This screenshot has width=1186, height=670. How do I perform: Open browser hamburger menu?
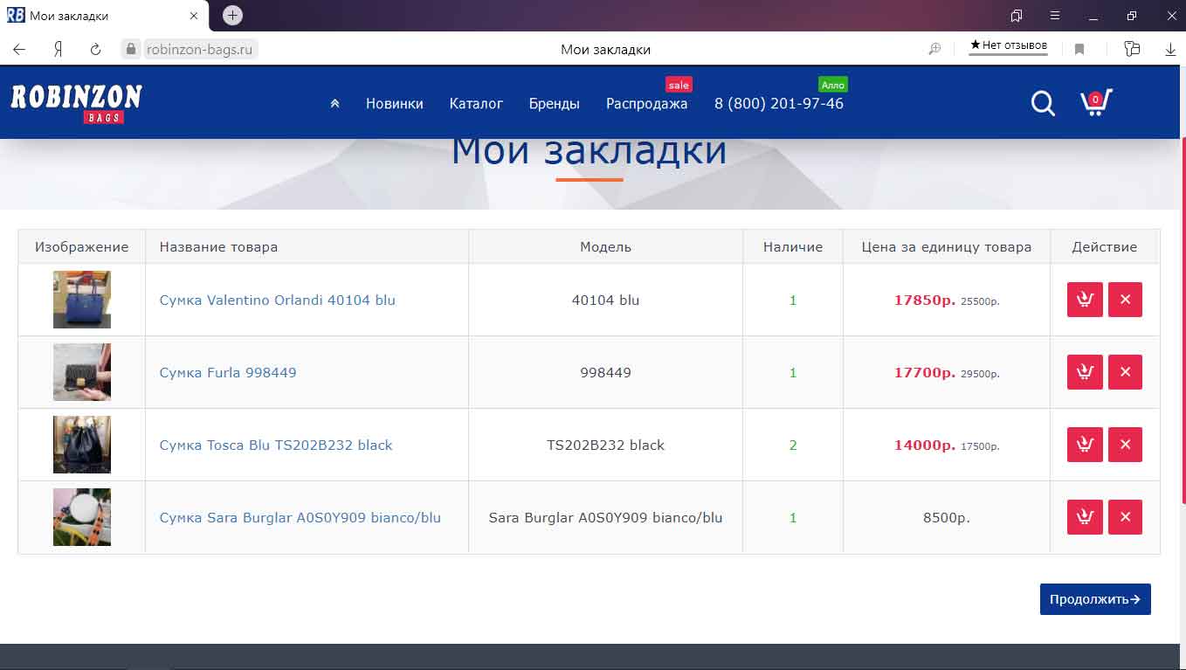1055,16
